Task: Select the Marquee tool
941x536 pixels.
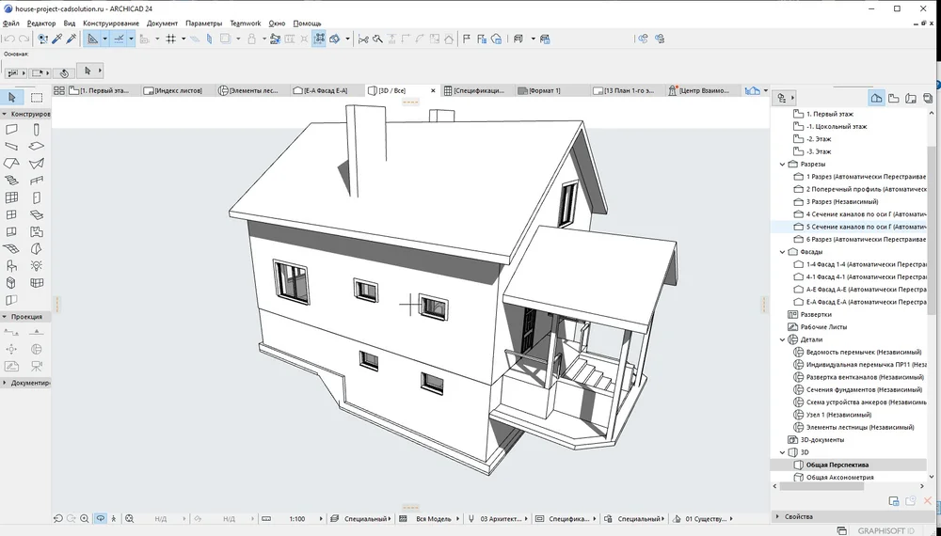Action: (37, 98)
